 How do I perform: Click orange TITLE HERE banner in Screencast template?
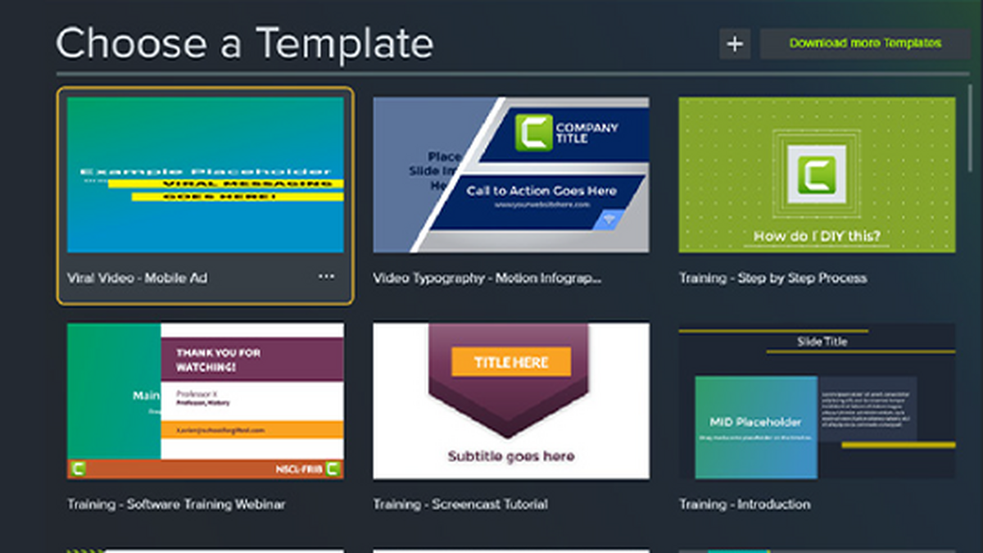[510, 362]
